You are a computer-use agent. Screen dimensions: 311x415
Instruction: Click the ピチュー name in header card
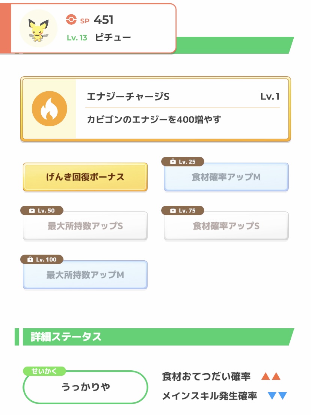(113, 38)
